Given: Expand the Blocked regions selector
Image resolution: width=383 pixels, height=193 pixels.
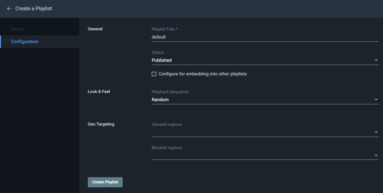Looking at the screenshot, I should (265, 155).
